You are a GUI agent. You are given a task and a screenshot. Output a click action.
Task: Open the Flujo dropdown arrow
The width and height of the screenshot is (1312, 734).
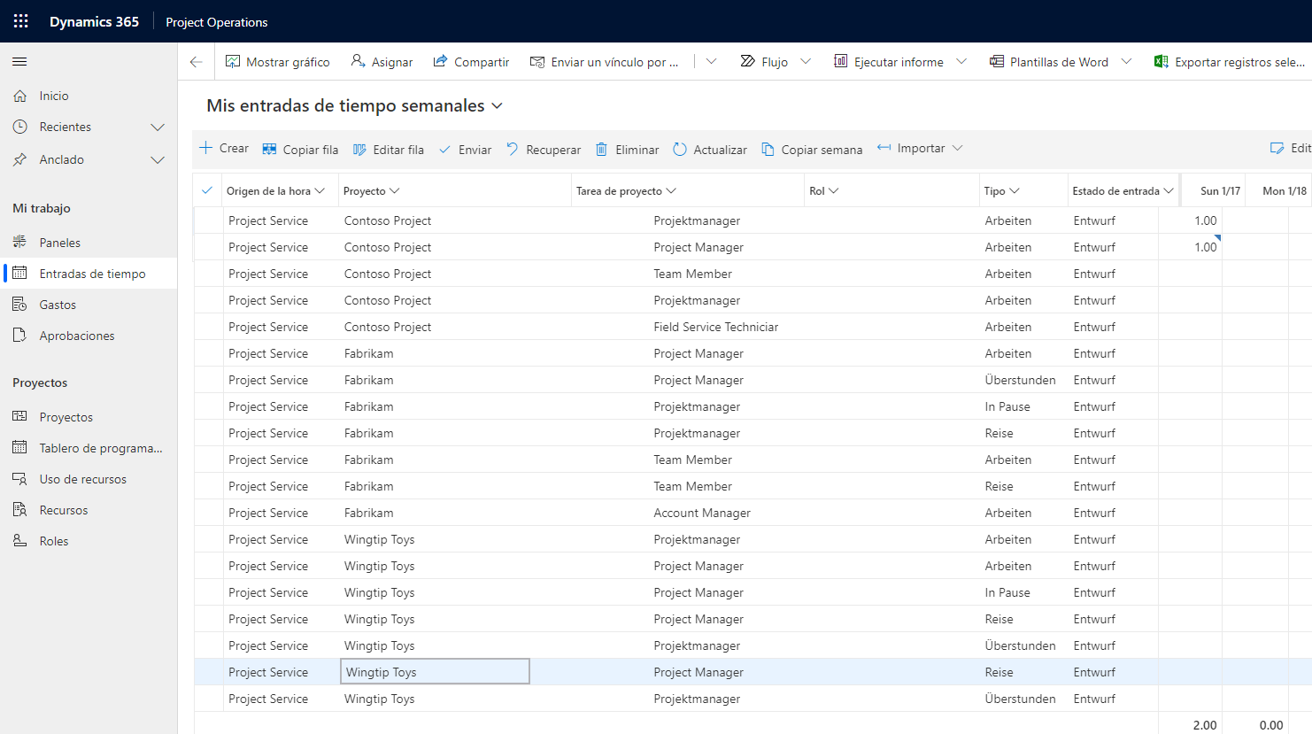click(x=806, y=61)
